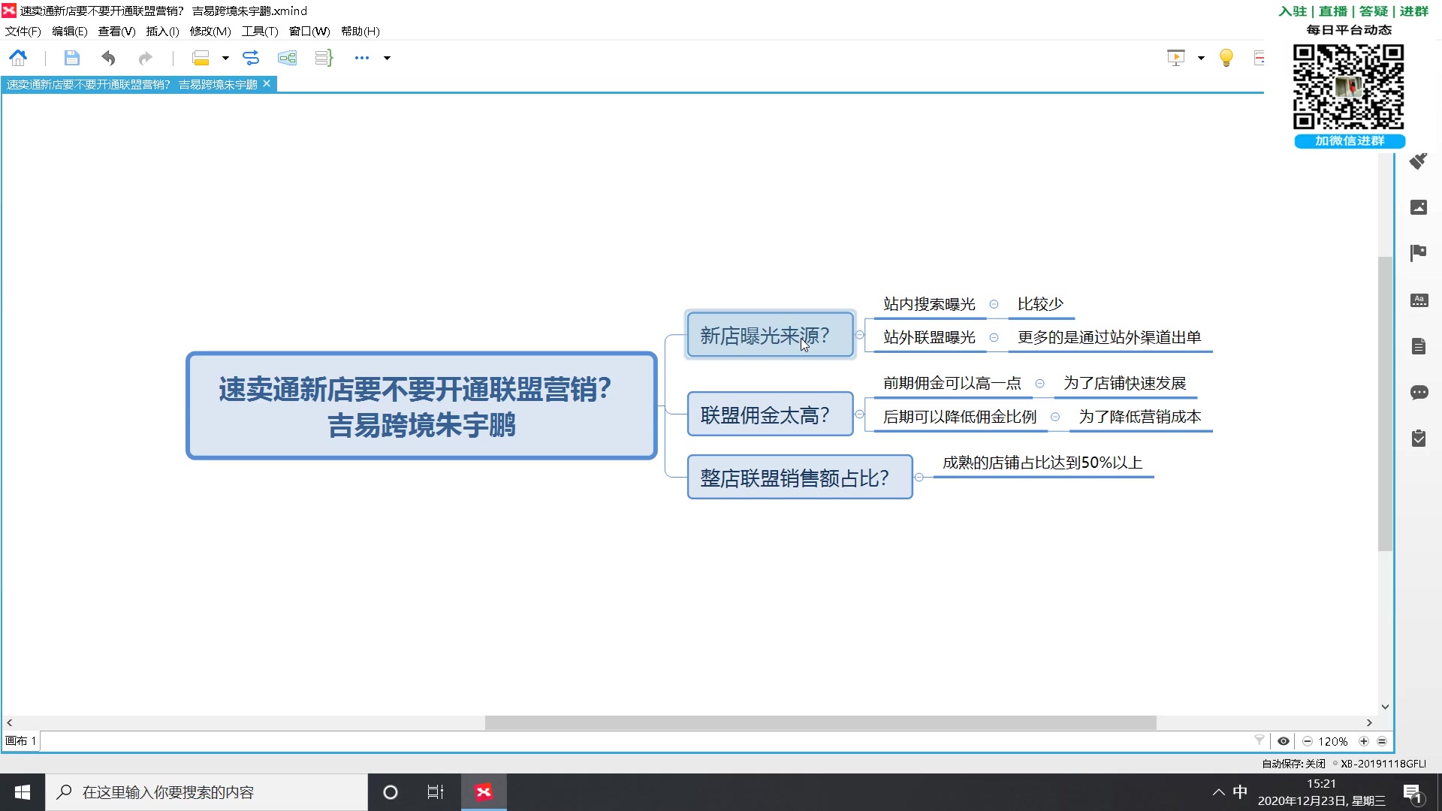Select the 更多的是通过站外渠道出单 subtopic
This screenshot has width=1442, height=811.
click(x=1109, y=338)
